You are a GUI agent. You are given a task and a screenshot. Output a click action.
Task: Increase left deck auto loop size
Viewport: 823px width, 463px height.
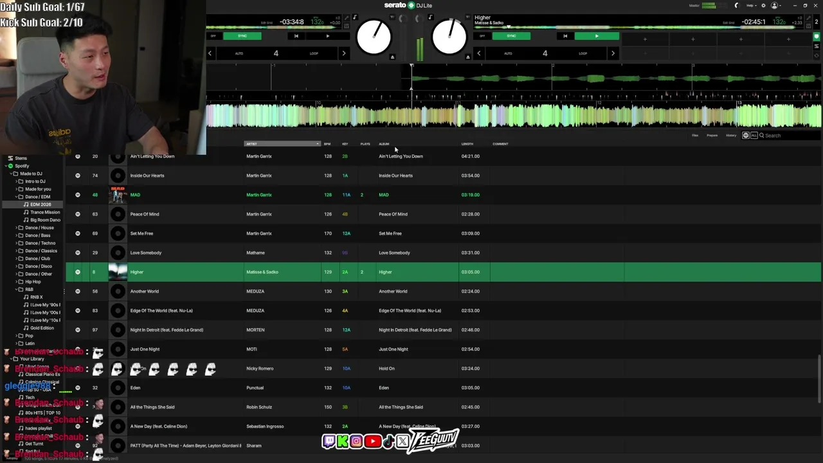344,53
